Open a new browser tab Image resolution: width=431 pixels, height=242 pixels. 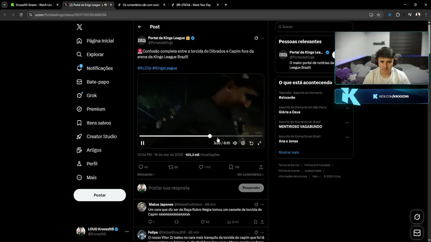coord(226,5)
